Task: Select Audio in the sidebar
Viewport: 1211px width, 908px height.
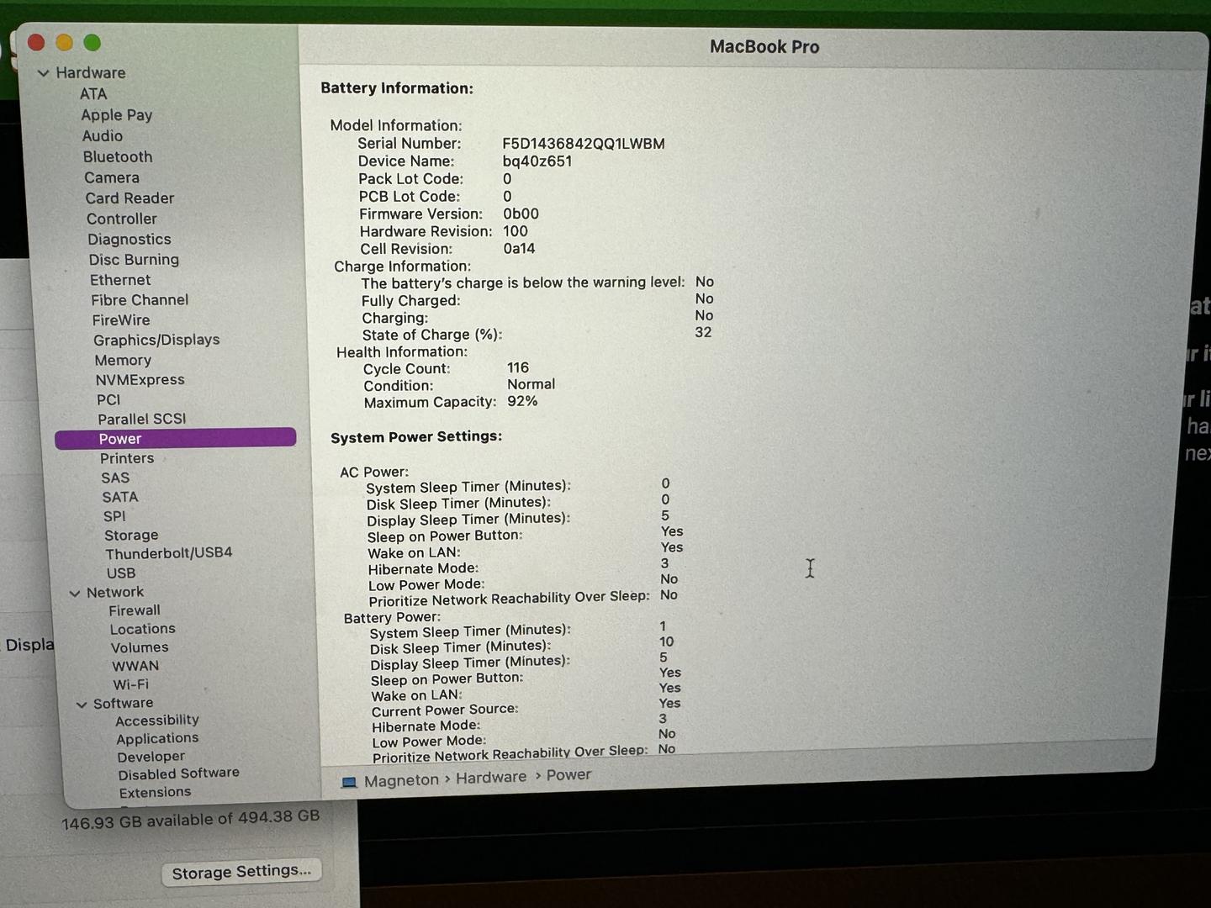Action: click(103, 136)
